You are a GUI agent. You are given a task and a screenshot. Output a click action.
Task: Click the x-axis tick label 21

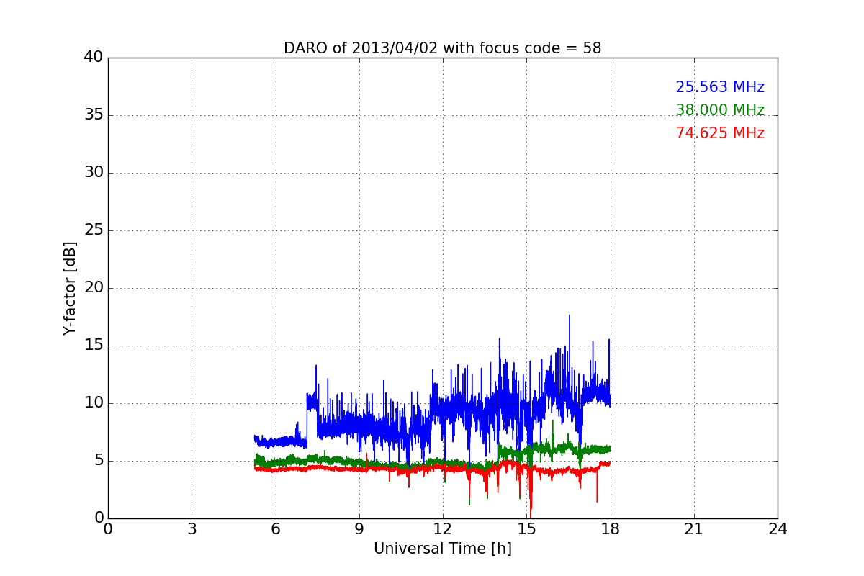tap(694, 529)
